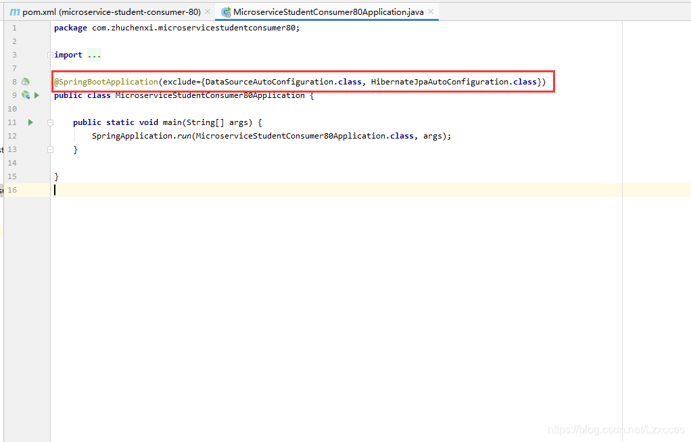Run the class from line 9 arrow
The image size is (691, 442).
[37, 95]
